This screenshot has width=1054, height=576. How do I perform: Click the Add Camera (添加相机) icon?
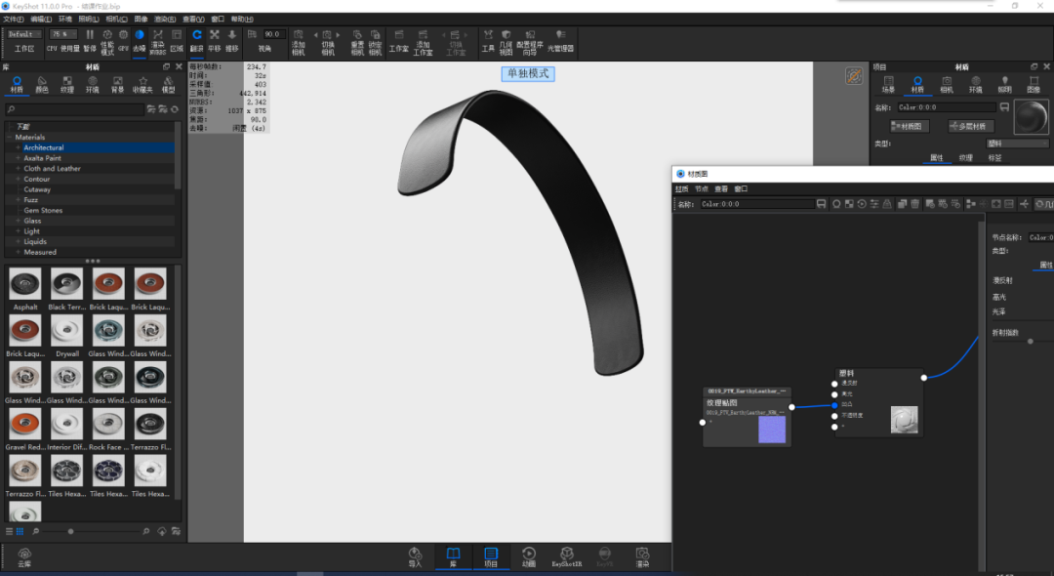point(299,42)
